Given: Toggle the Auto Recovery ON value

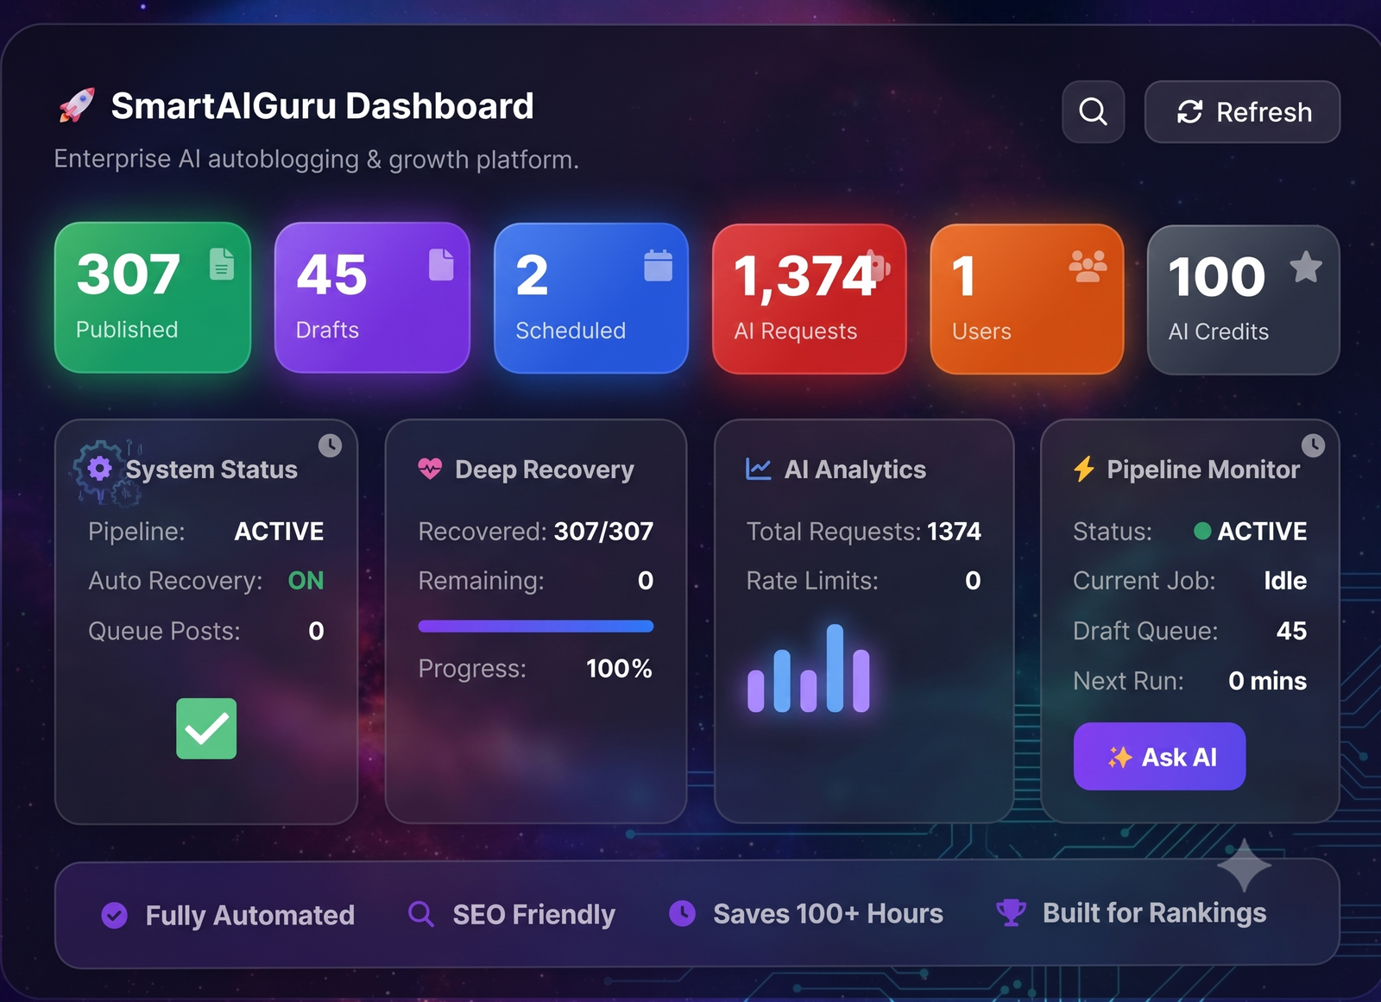Looking at the screenshot, I should tap(306, 581).
